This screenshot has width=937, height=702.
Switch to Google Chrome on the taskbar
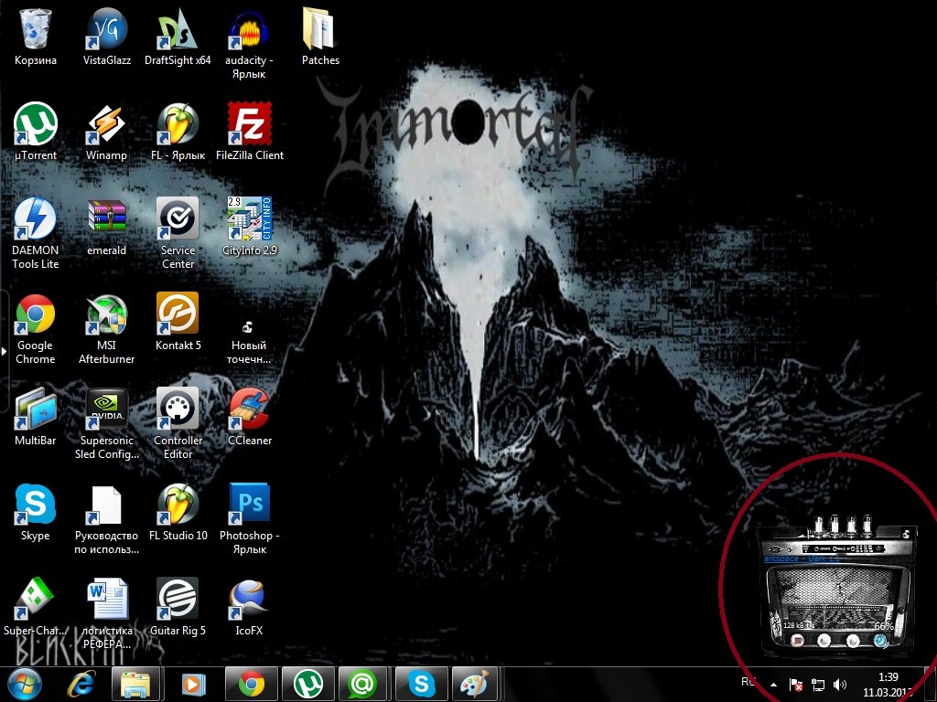pos(252,684)
